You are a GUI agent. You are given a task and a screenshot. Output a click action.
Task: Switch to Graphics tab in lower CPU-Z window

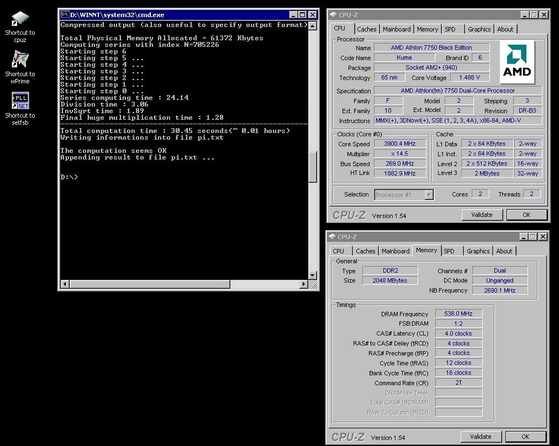[x=478, y=251]
